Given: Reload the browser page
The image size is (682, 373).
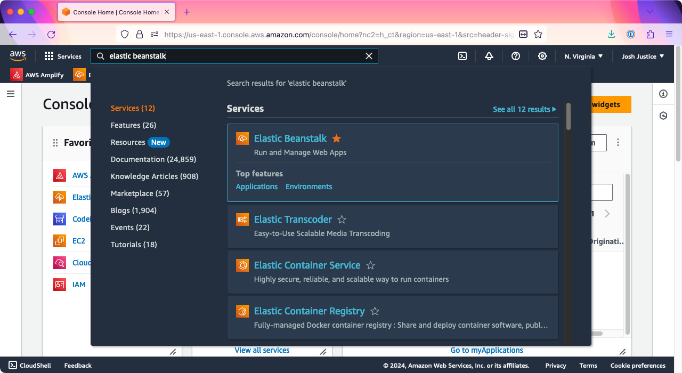Looking at the screenshot, I should (x=51, y=35).
